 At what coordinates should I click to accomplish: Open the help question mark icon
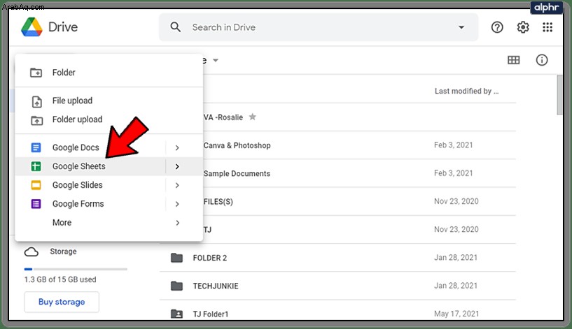[497, 27]
